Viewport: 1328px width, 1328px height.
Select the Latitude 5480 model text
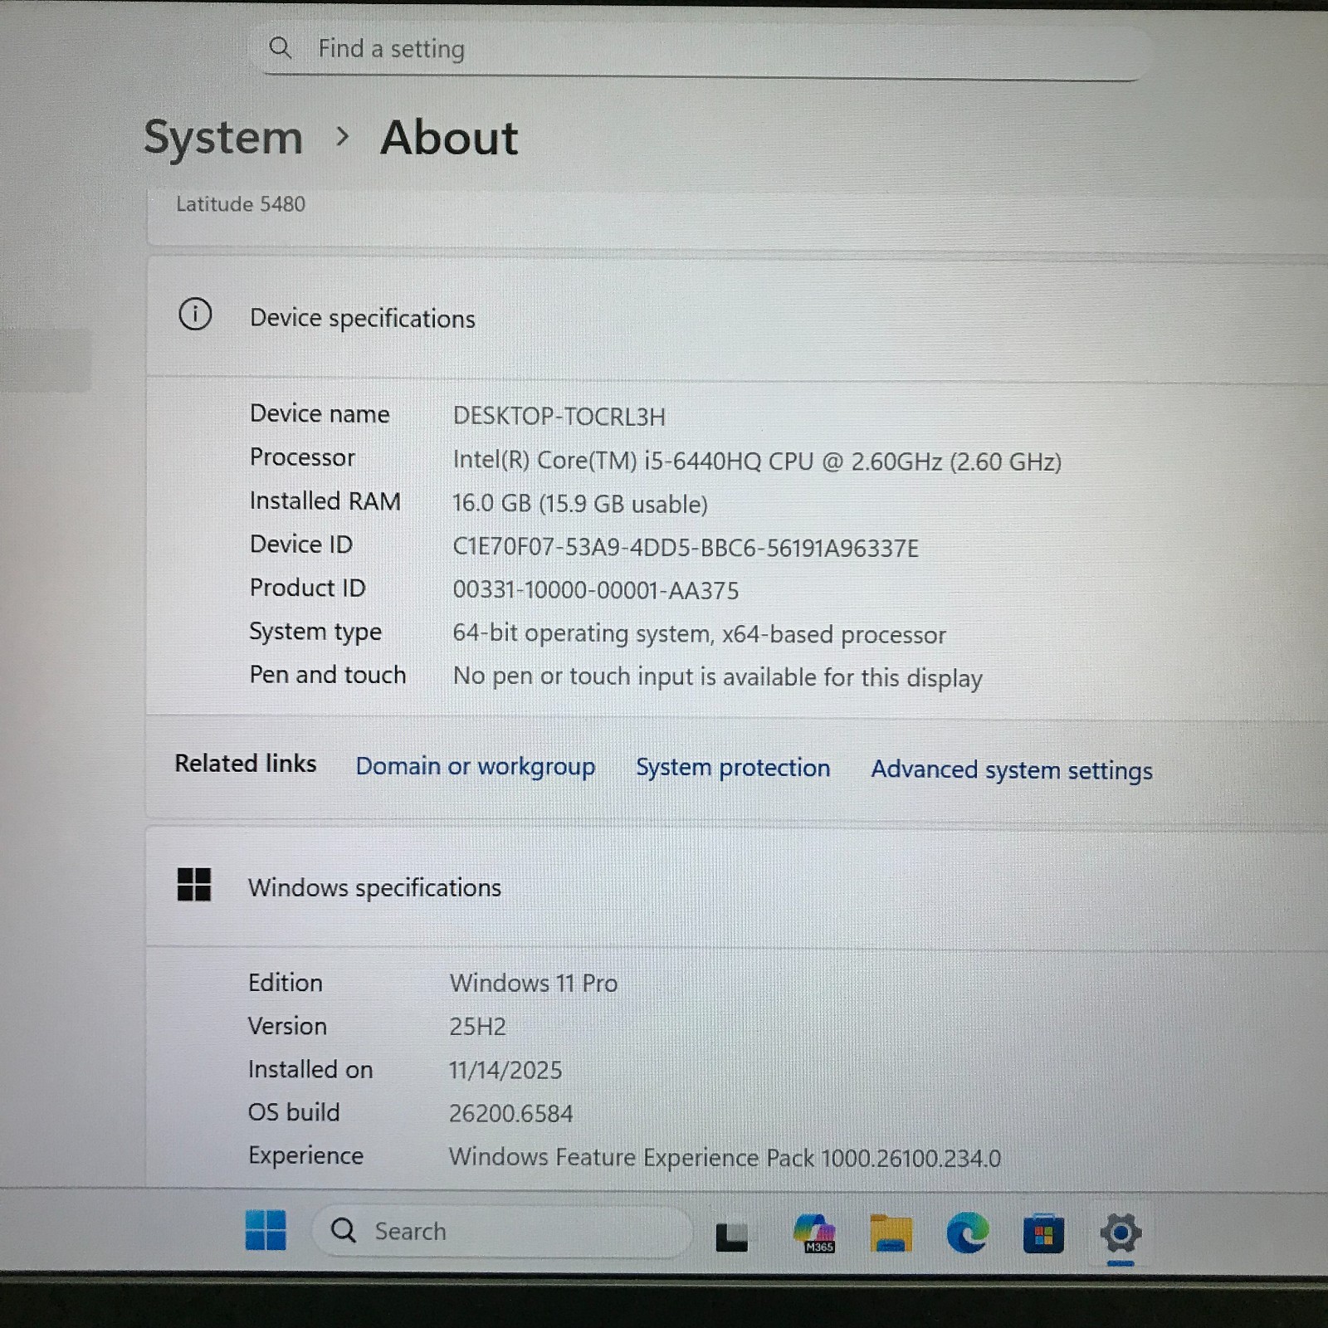point(241,204)
